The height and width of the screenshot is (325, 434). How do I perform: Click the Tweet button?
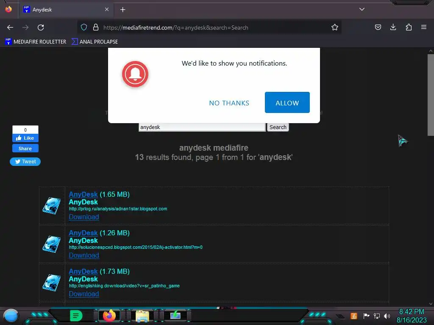pos(25,162)
